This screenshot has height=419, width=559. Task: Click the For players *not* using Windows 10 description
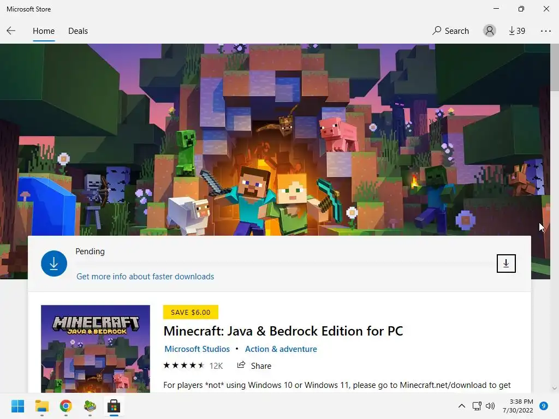point(337,385)
